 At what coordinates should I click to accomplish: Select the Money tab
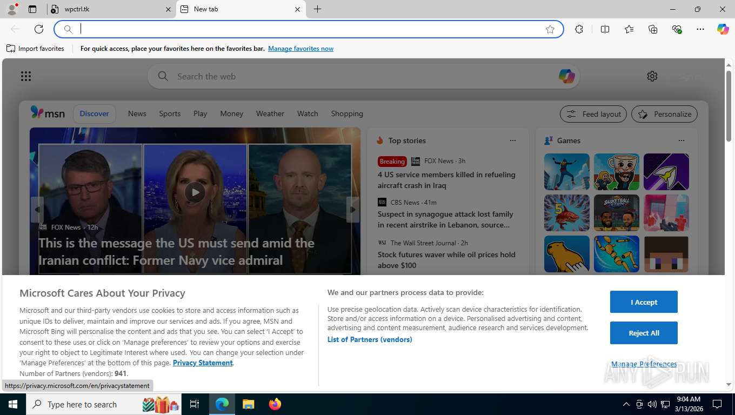(231, 113)
